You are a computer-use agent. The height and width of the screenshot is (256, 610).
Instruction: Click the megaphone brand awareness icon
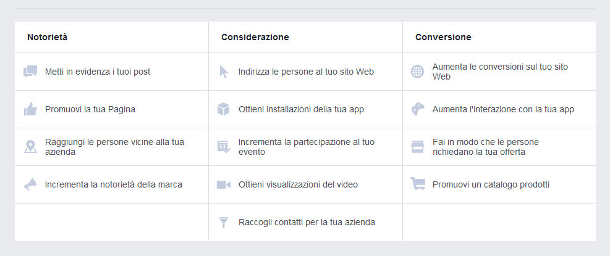tap(30, 184)
